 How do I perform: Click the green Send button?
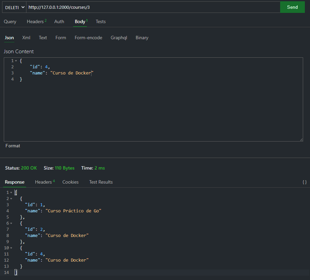point(292,7)
